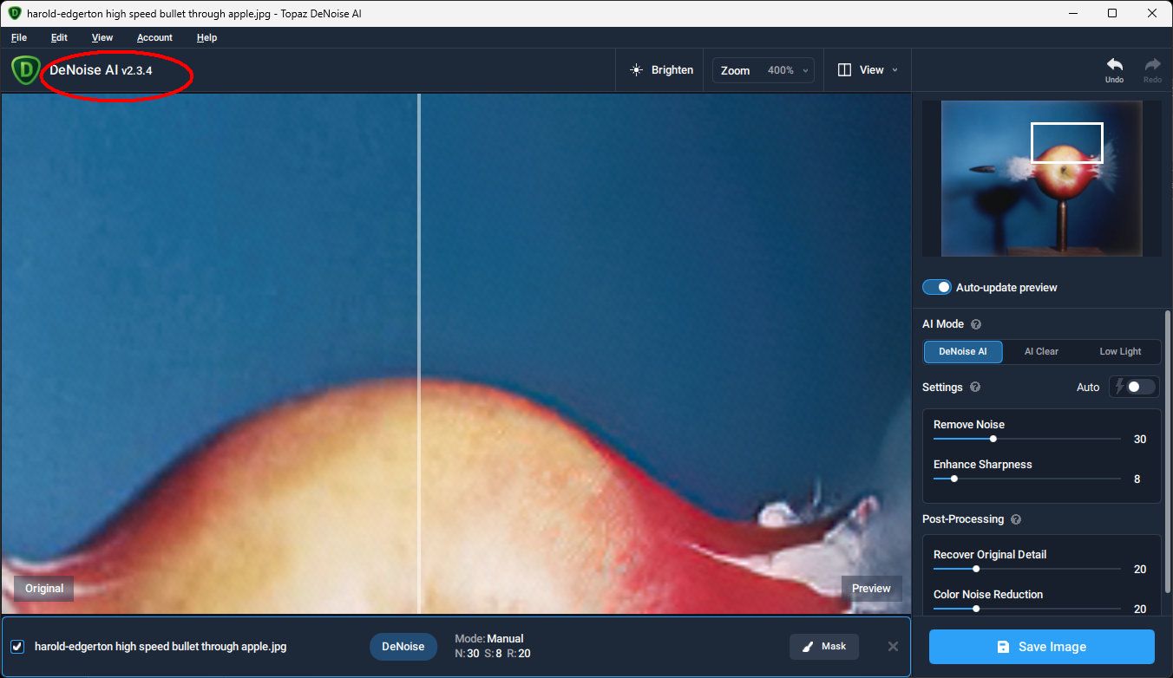1173x678 pixels.
Task: Click the Mask brush button
Action: (823, 646)
